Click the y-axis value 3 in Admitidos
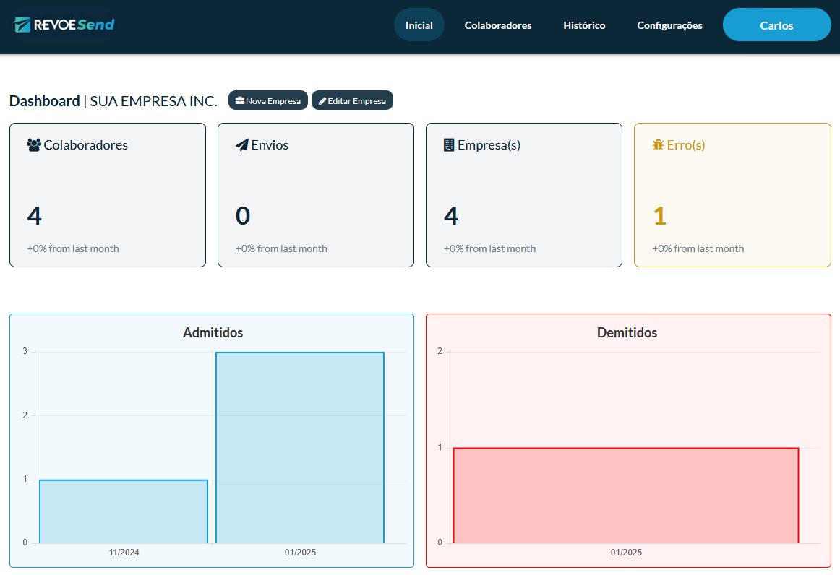This screenshot has width=840, height=575. tap(25, 351)
